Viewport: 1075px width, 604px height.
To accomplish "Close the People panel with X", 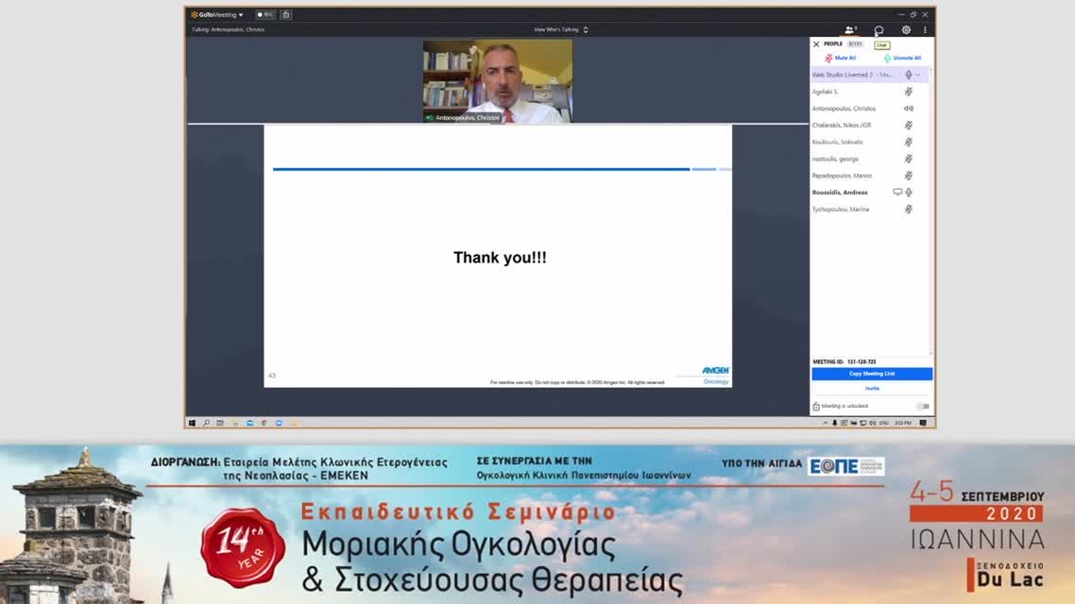I will click(816, 44).
